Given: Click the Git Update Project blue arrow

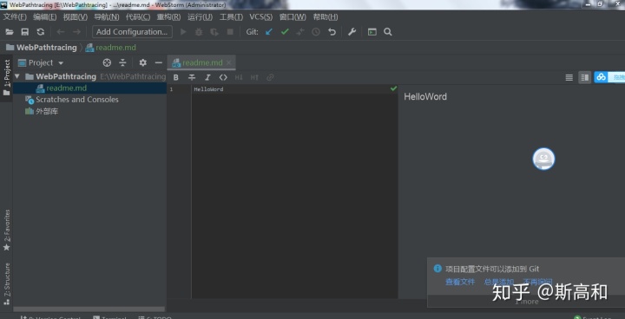Looking at the screenshot, I should (269, 32).
